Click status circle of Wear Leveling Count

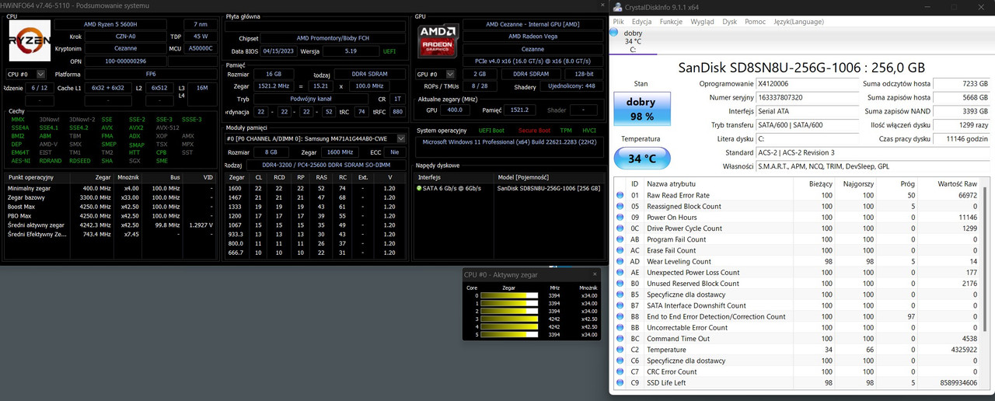point(620,262)
